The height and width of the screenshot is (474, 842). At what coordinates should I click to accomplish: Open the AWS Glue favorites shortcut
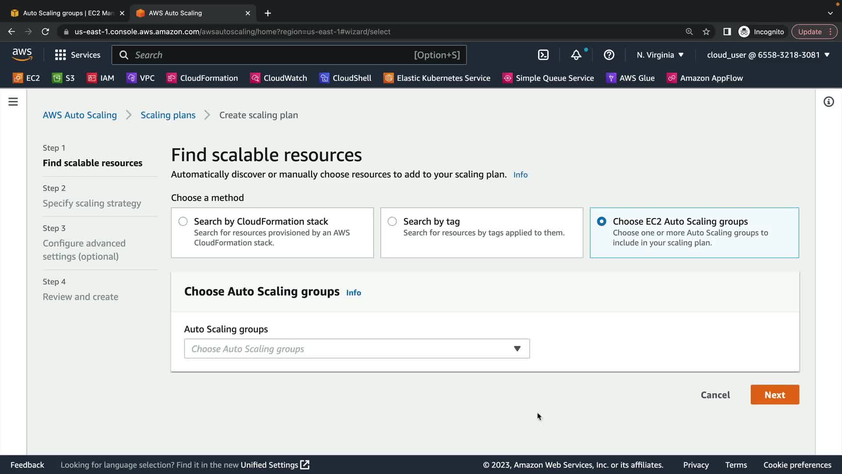point(630,78)
